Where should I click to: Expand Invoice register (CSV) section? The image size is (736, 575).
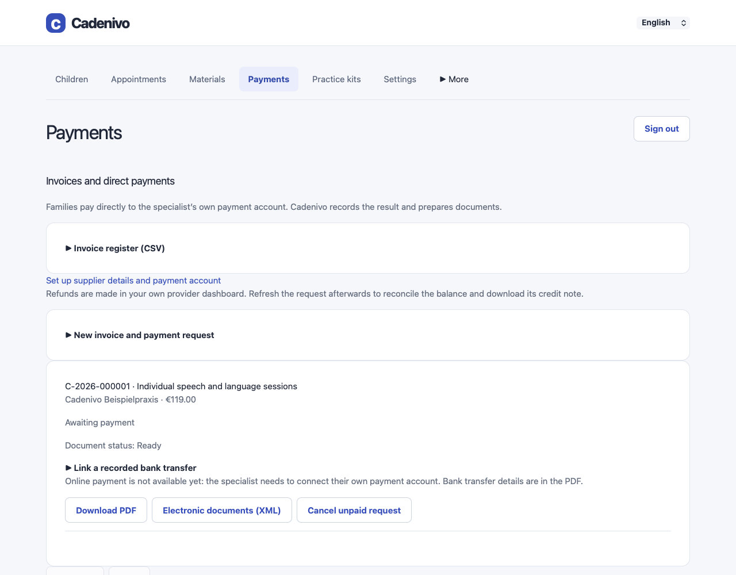click(x=115, y=248)
